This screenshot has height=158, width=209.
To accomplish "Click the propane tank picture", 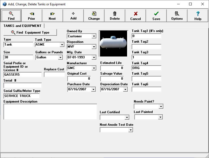I will pos(114,43).
